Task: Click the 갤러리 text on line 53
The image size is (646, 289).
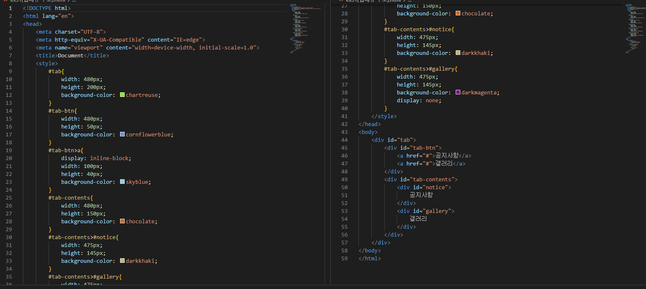Action: 418,219
